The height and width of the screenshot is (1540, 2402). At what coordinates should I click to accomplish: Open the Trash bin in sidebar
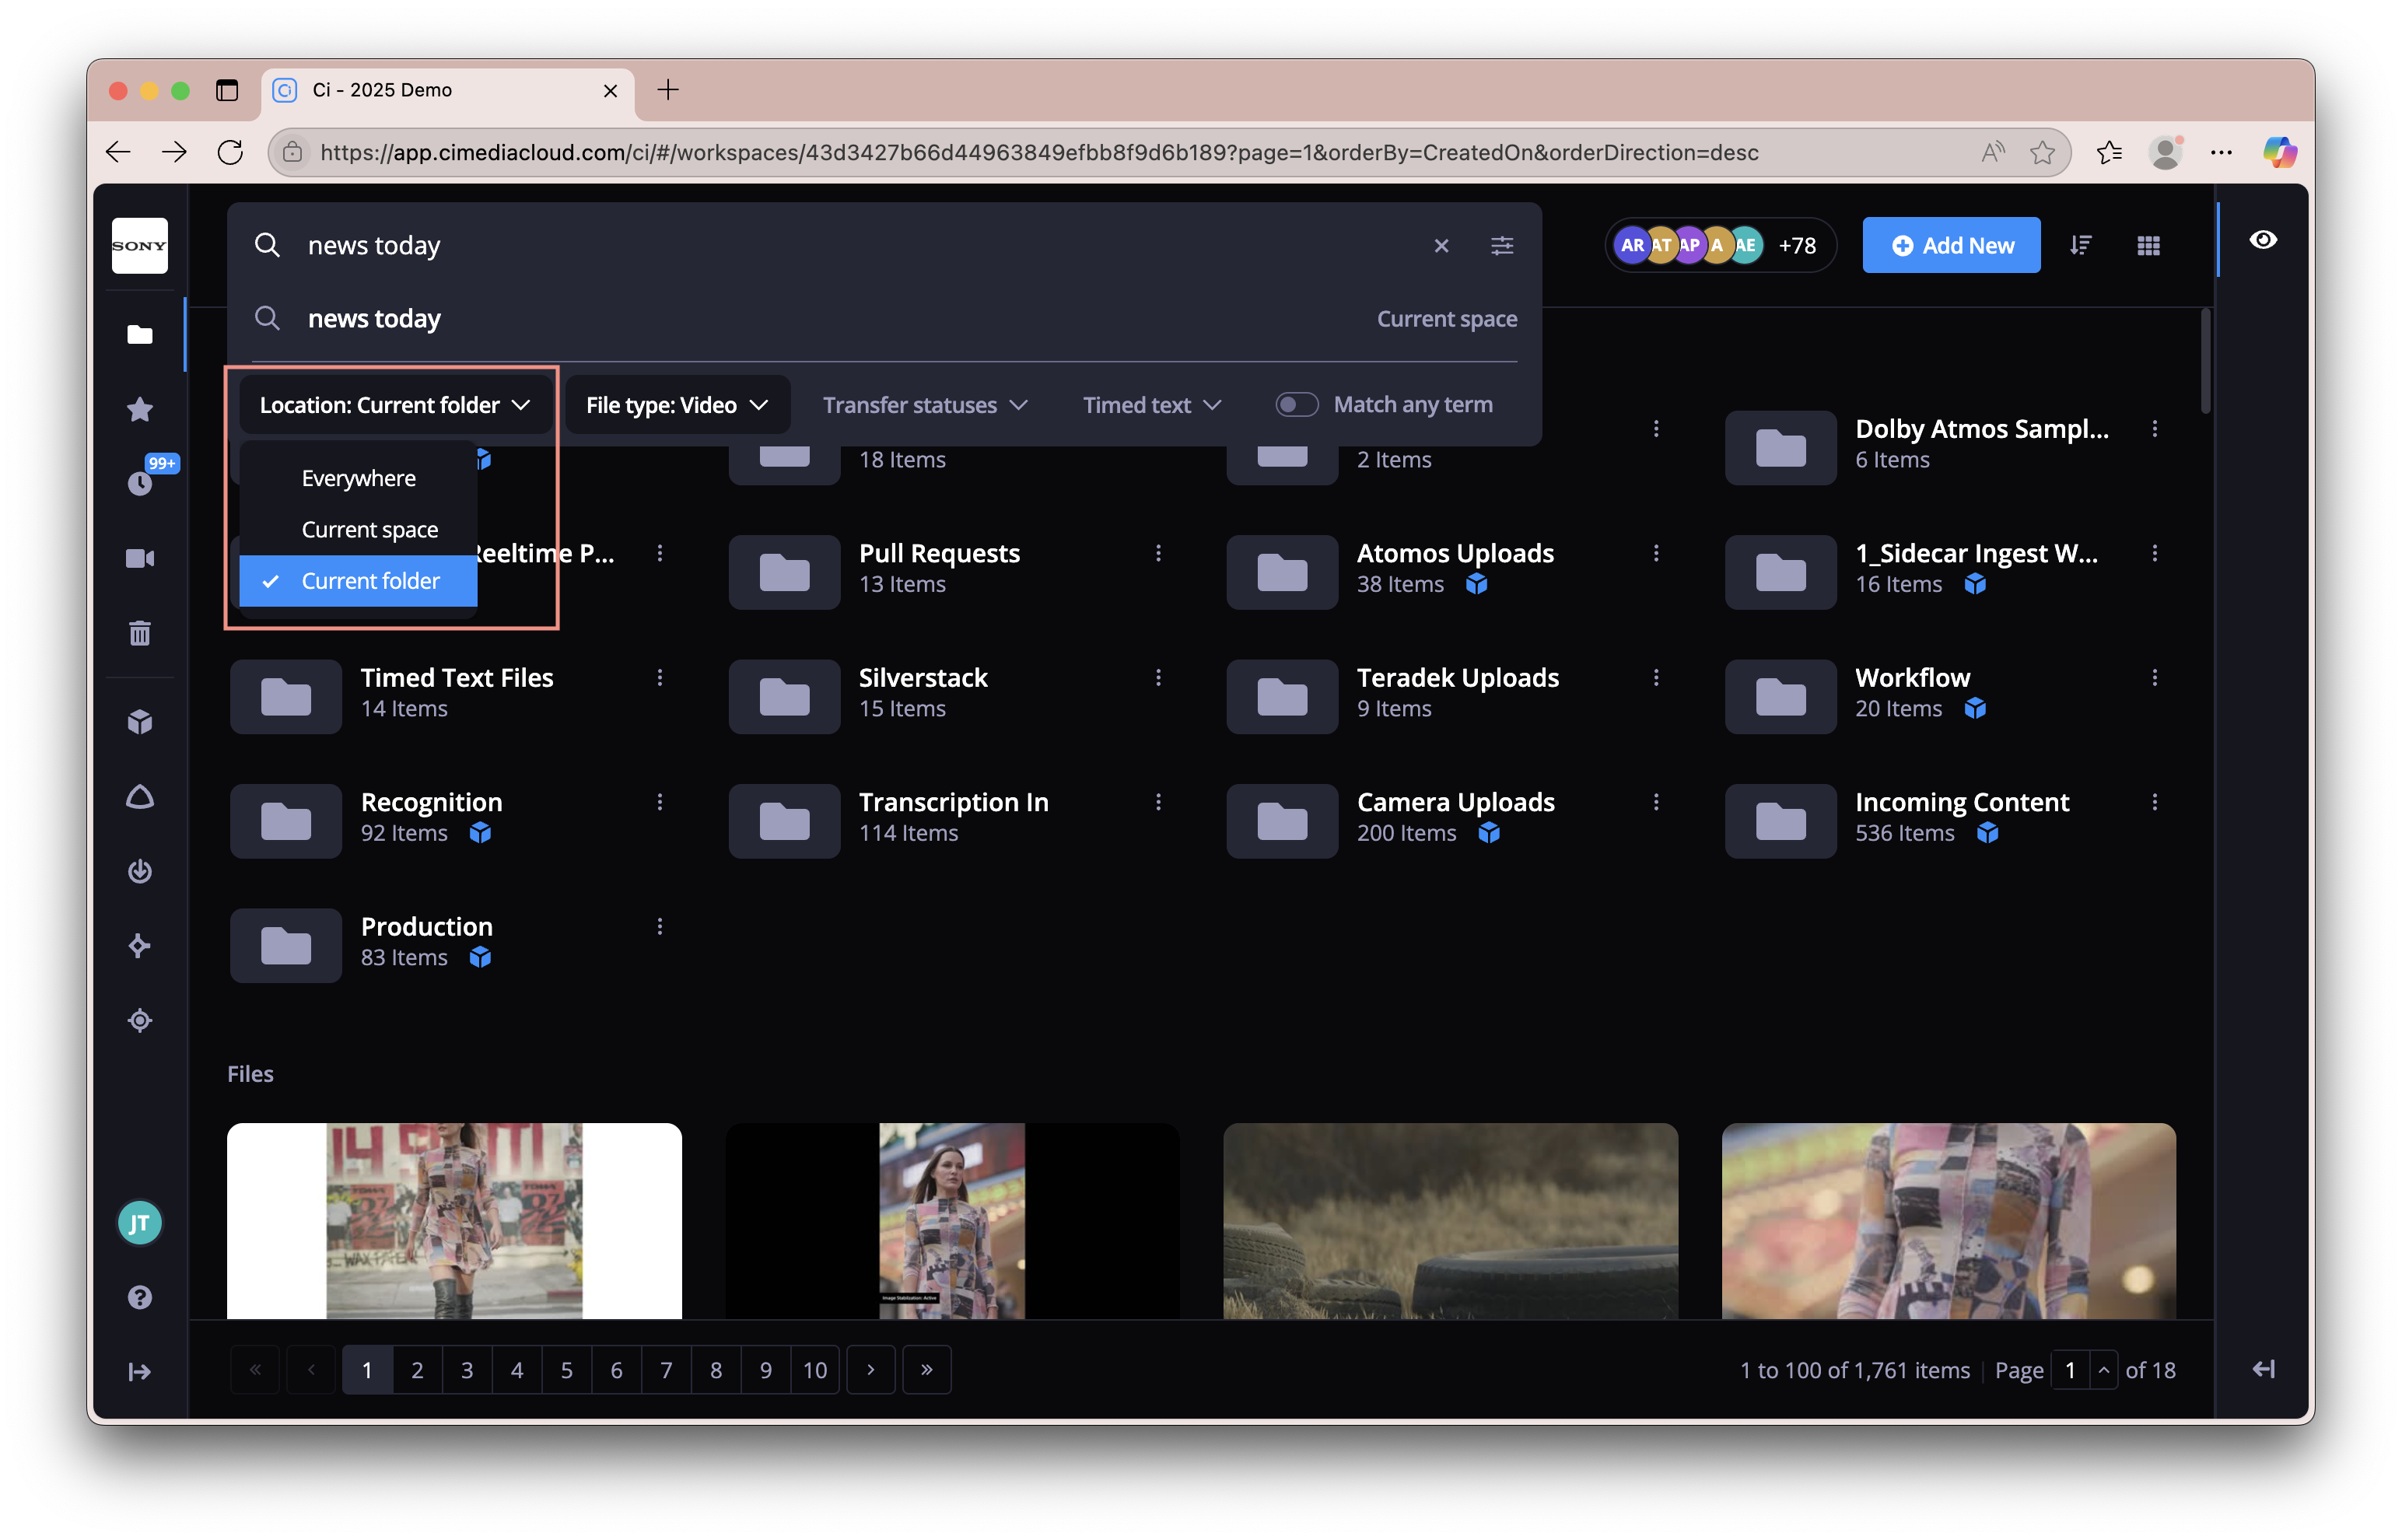click(x=140, y=633)
